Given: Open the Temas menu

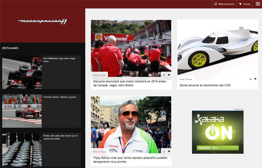Looking at the screenshot, I should point(246,4).
